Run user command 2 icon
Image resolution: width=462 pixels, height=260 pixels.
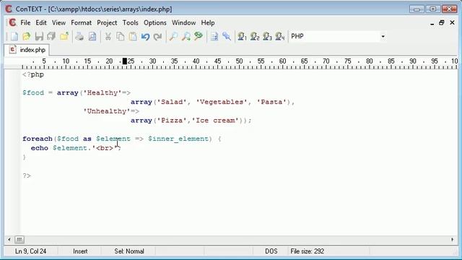point(255,37)
